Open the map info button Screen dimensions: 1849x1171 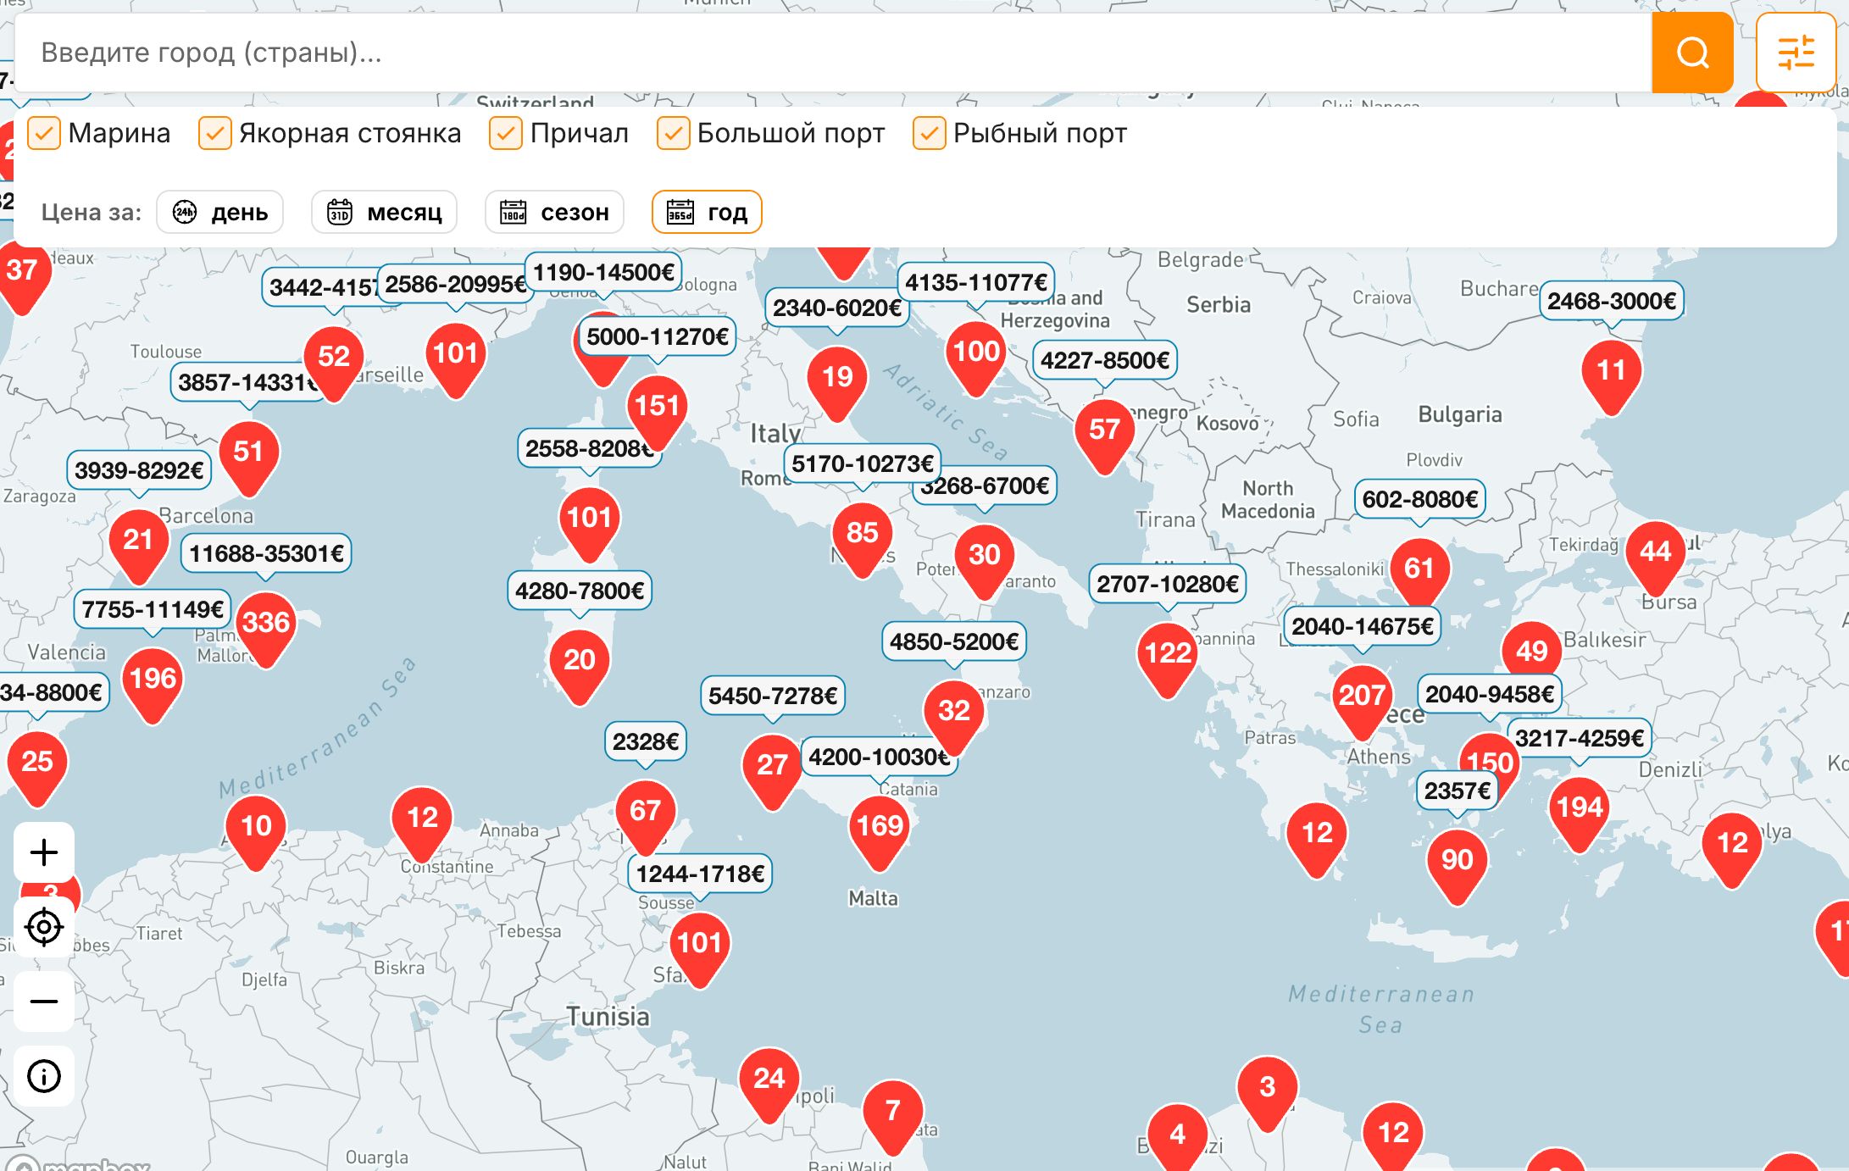[x=44, y=1076]
